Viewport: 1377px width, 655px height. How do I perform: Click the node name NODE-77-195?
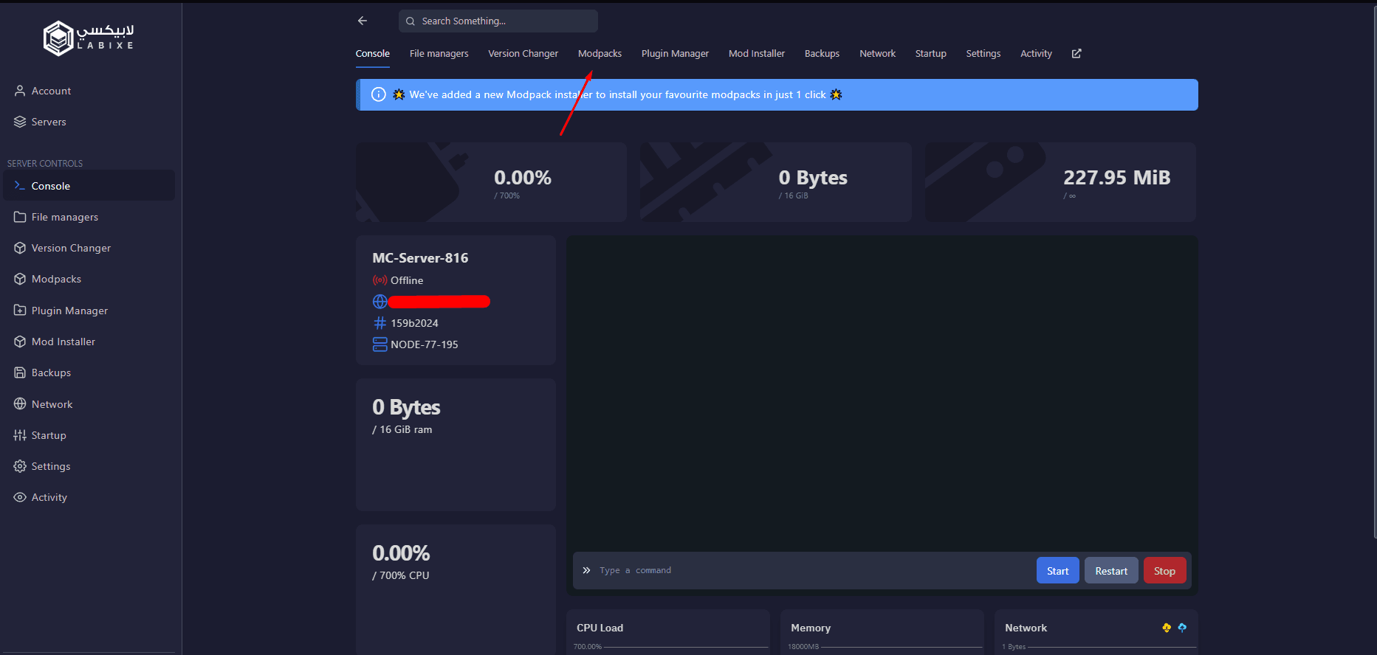pos(425,344)
